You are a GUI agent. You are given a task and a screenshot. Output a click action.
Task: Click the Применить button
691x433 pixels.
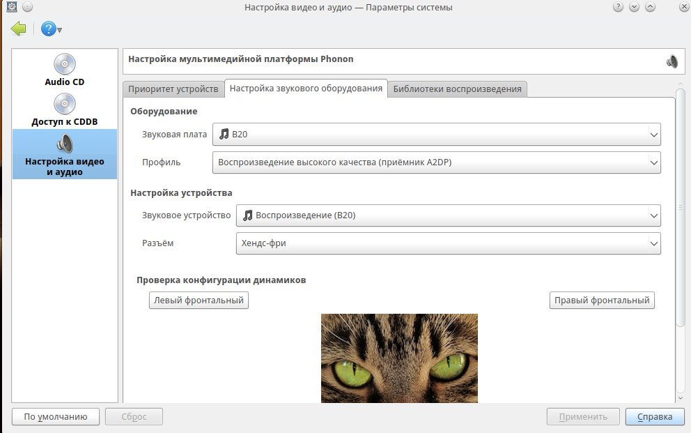[583, 417]
